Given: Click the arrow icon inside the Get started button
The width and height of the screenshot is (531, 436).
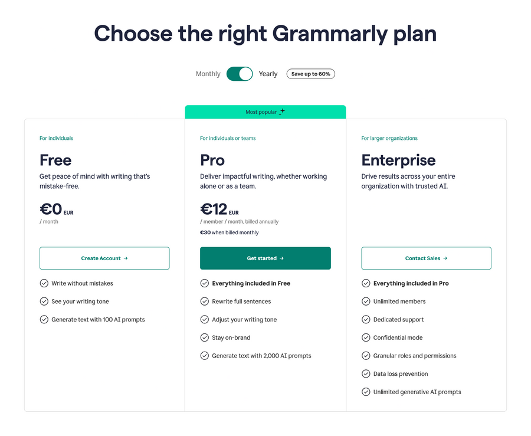Looking at the screenshot, I should 280,258.
